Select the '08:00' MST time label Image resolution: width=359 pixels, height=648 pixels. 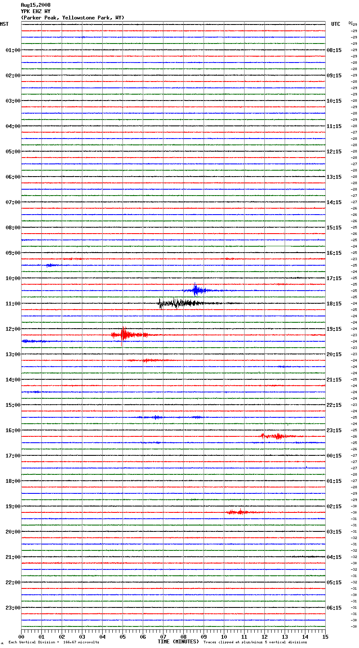(x=13, y=228)
